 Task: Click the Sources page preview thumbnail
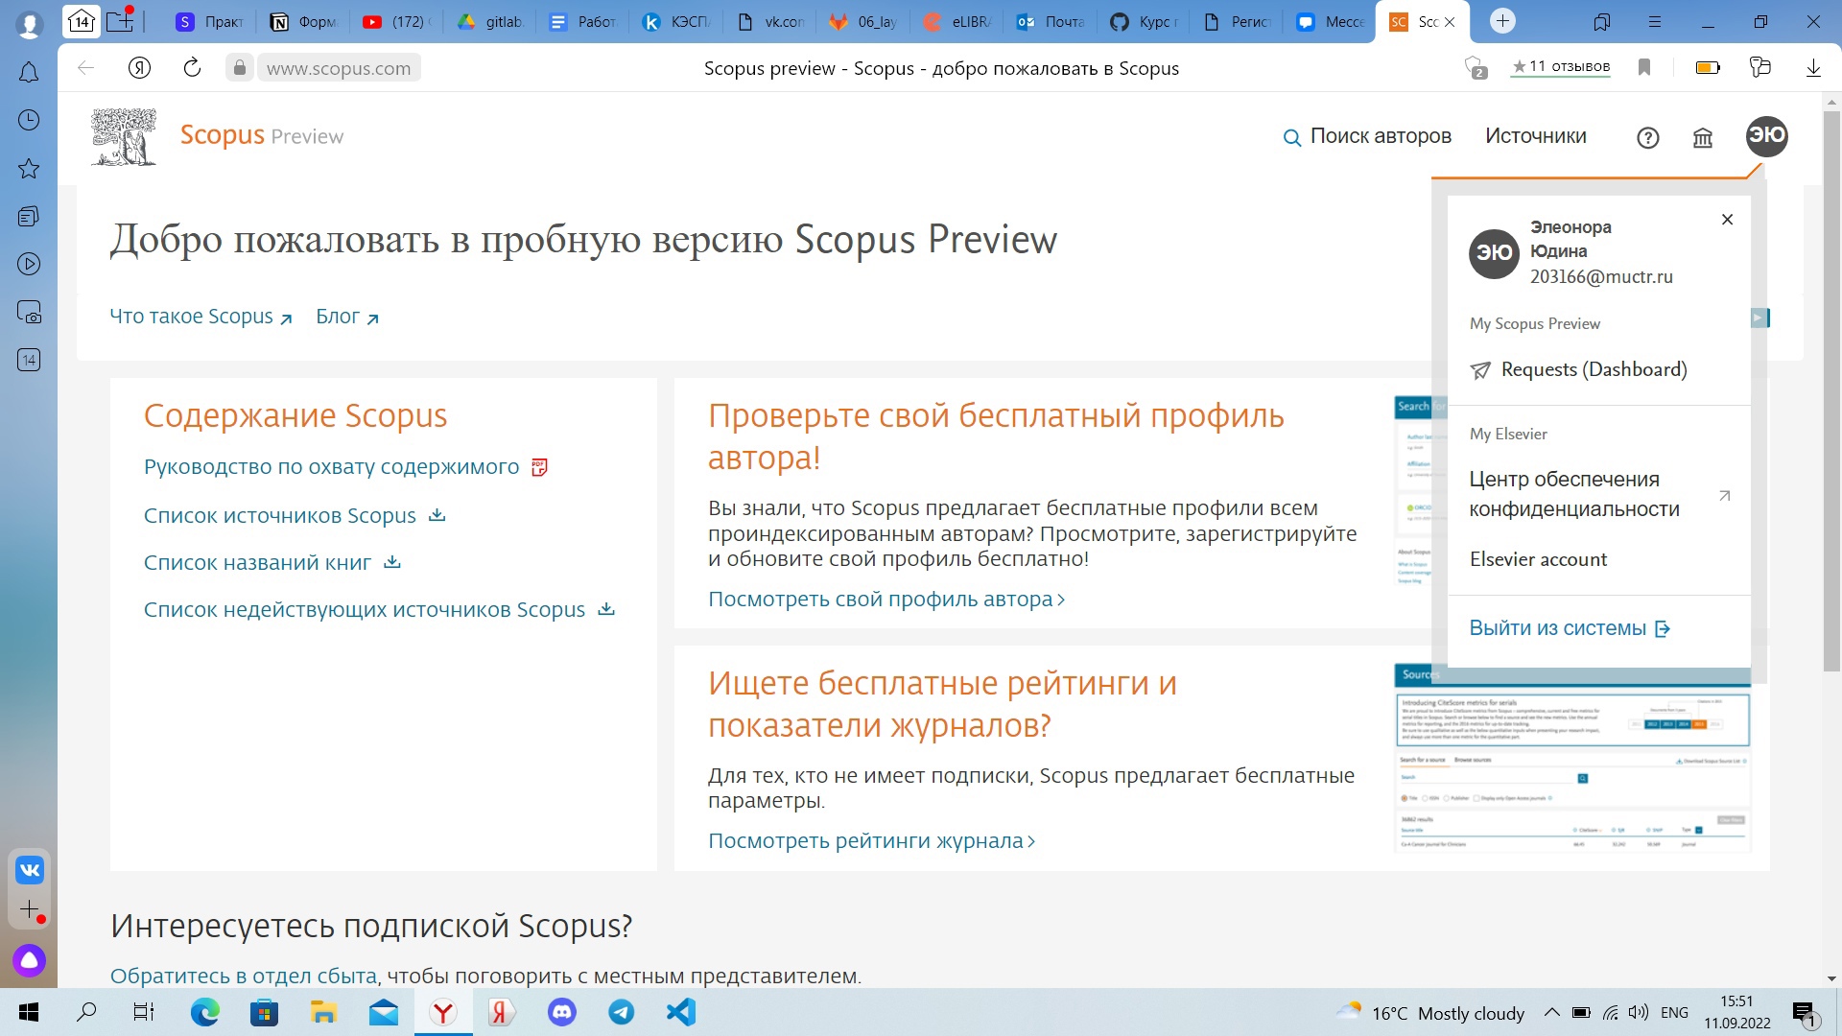(1571, 758)
